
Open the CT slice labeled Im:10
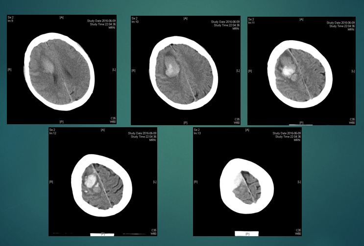pyautogui.click(x=185, y=69)
